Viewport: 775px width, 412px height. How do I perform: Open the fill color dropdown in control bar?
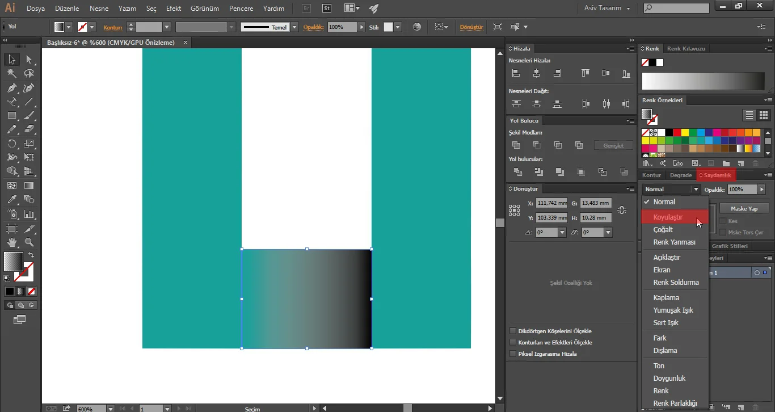(x=69, y=27)
